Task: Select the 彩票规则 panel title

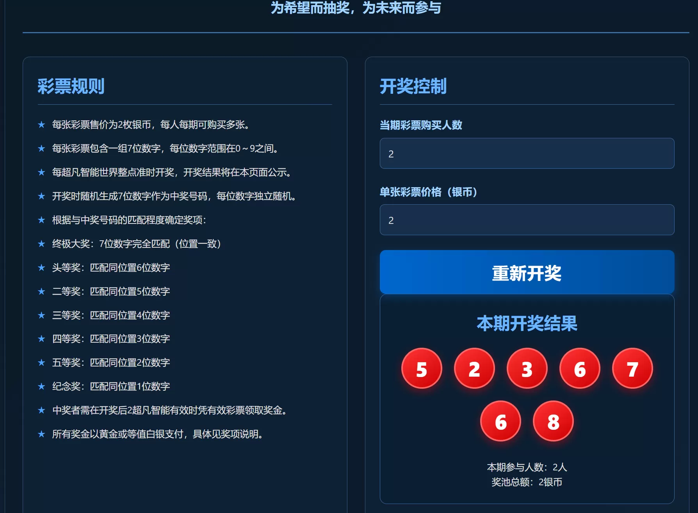Action: coord(70,87)
